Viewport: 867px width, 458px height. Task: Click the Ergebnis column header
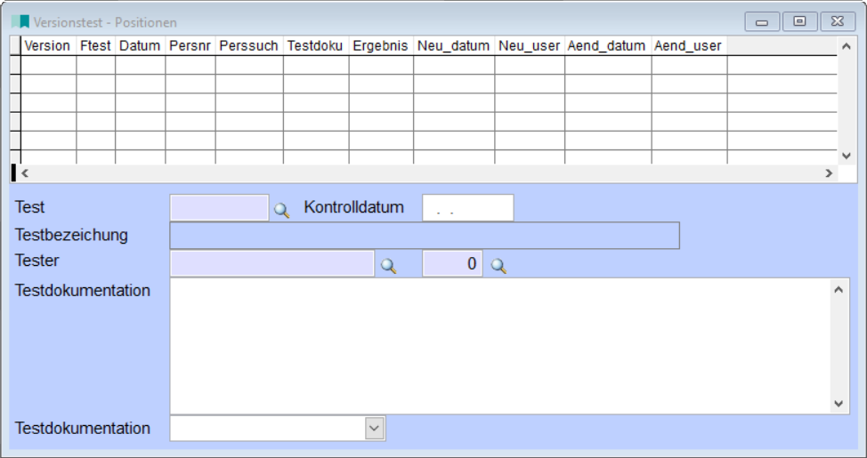coord(380,46)
